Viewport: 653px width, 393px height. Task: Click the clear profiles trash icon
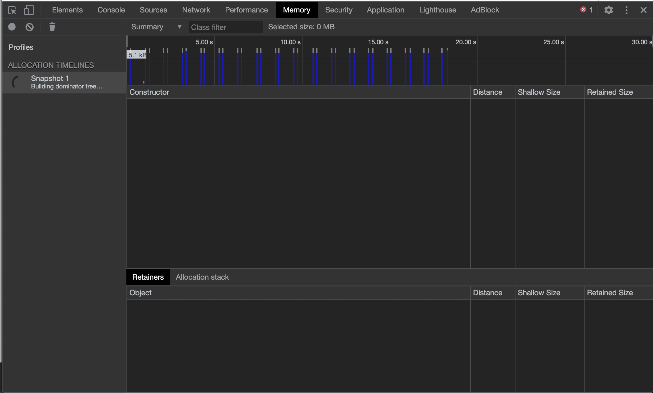52,26
